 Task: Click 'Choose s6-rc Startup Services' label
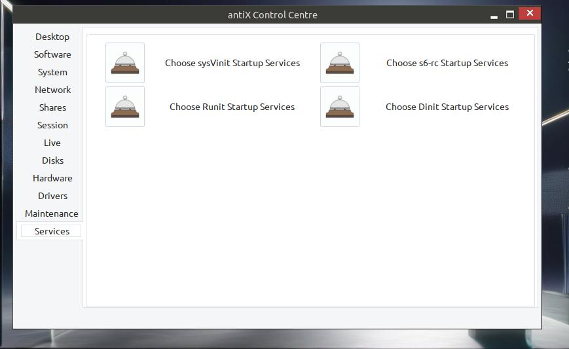coord(447,63)
